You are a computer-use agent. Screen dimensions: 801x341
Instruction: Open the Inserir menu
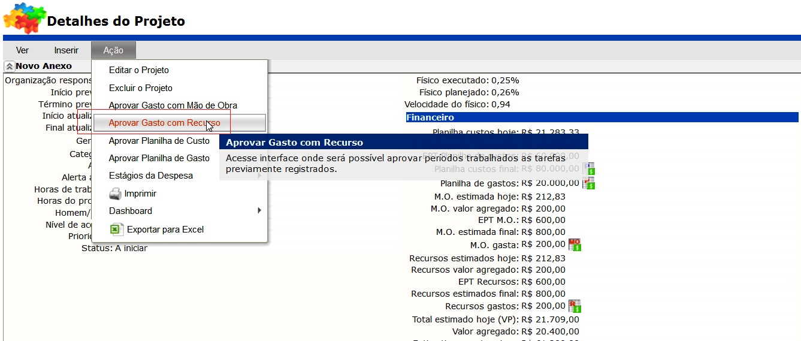(66, 50)
